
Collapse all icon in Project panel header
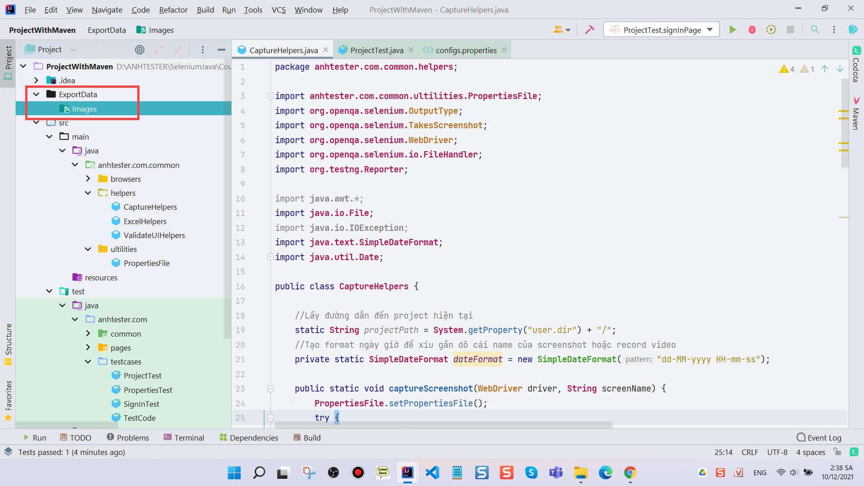pos(178,49)
